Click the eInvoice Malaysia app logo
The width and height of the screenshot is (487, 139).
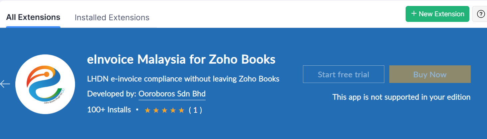pyautogui.click(x=45, y=84)
